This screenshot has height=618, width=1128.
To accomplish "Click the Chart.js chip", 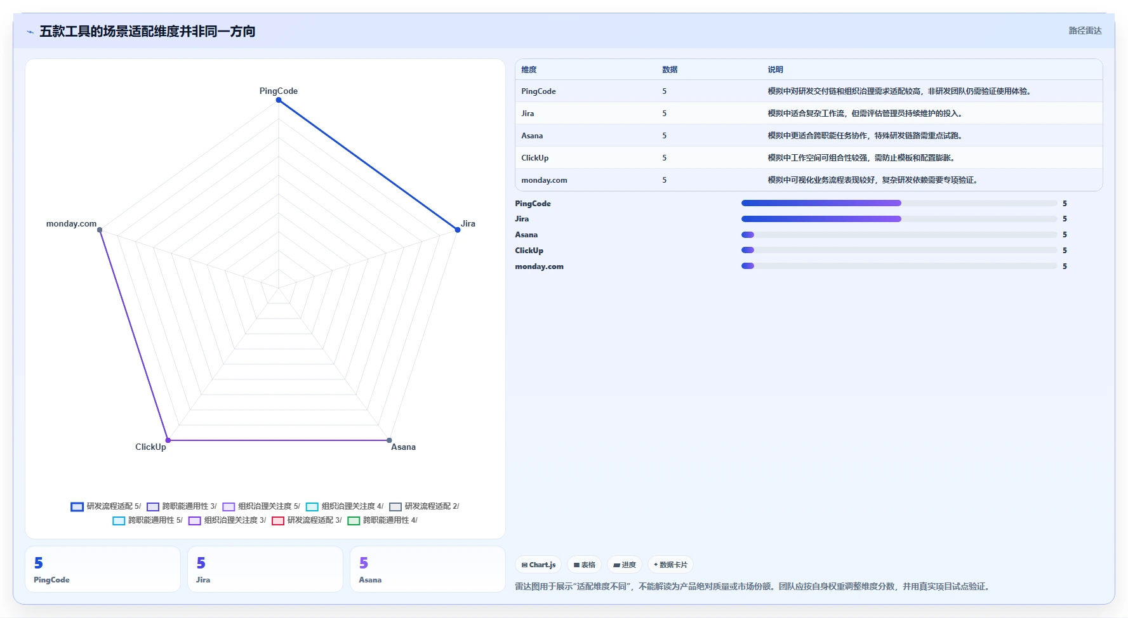I will pos(538,565).
